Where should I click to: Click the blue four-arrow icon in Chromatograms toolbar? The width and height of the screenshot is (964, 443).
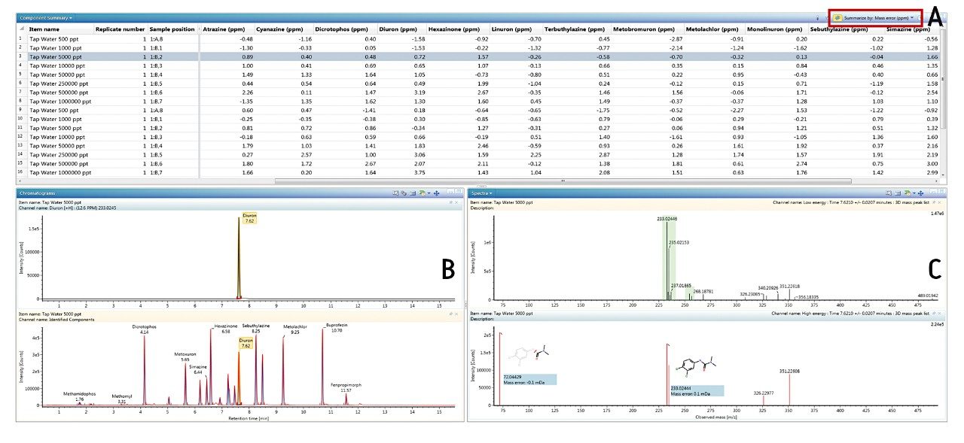[437, 193]
